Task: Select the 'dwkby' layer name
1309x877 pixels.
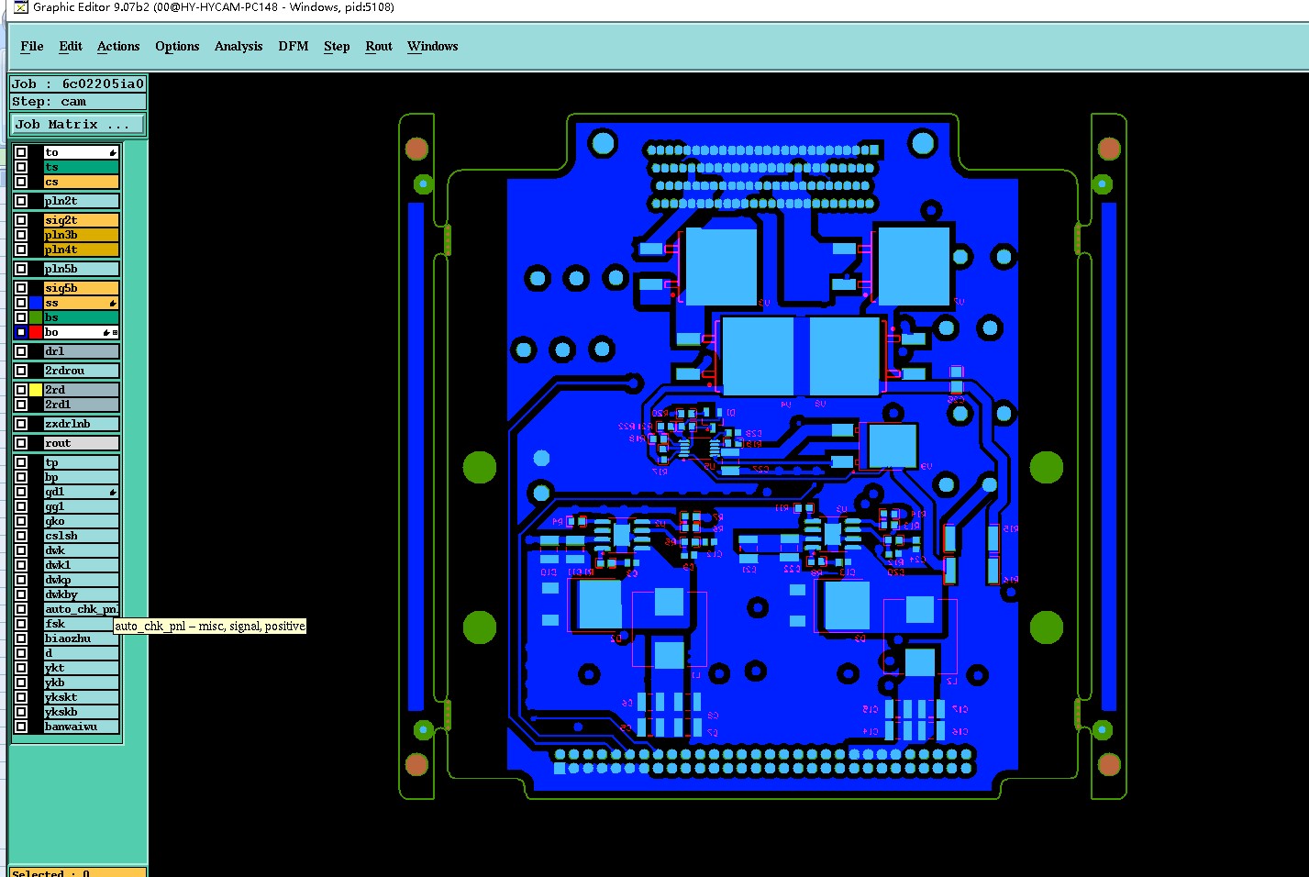Action: click(x=82, y=595)
